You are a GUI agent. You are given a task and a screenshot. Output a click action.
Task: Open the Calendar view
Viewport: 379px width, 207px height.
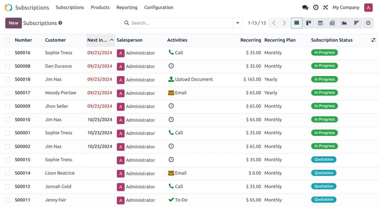(x=320, y=23)
